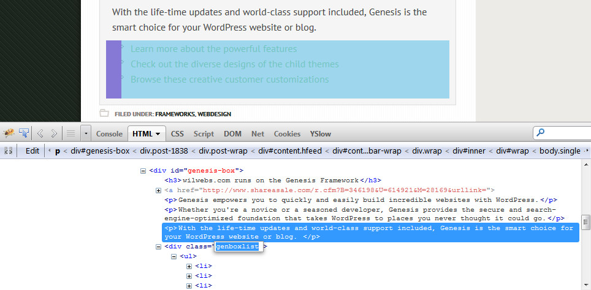The width and height of the screenshot is (591, 290).
Task: Open the Net panel
Action: [258, 134]
